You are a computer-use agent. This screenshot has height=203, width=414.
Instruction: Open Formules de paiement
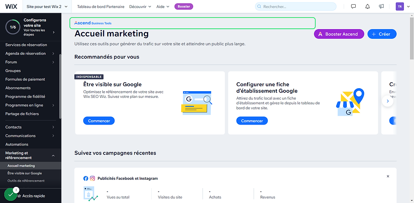point(25,79)
